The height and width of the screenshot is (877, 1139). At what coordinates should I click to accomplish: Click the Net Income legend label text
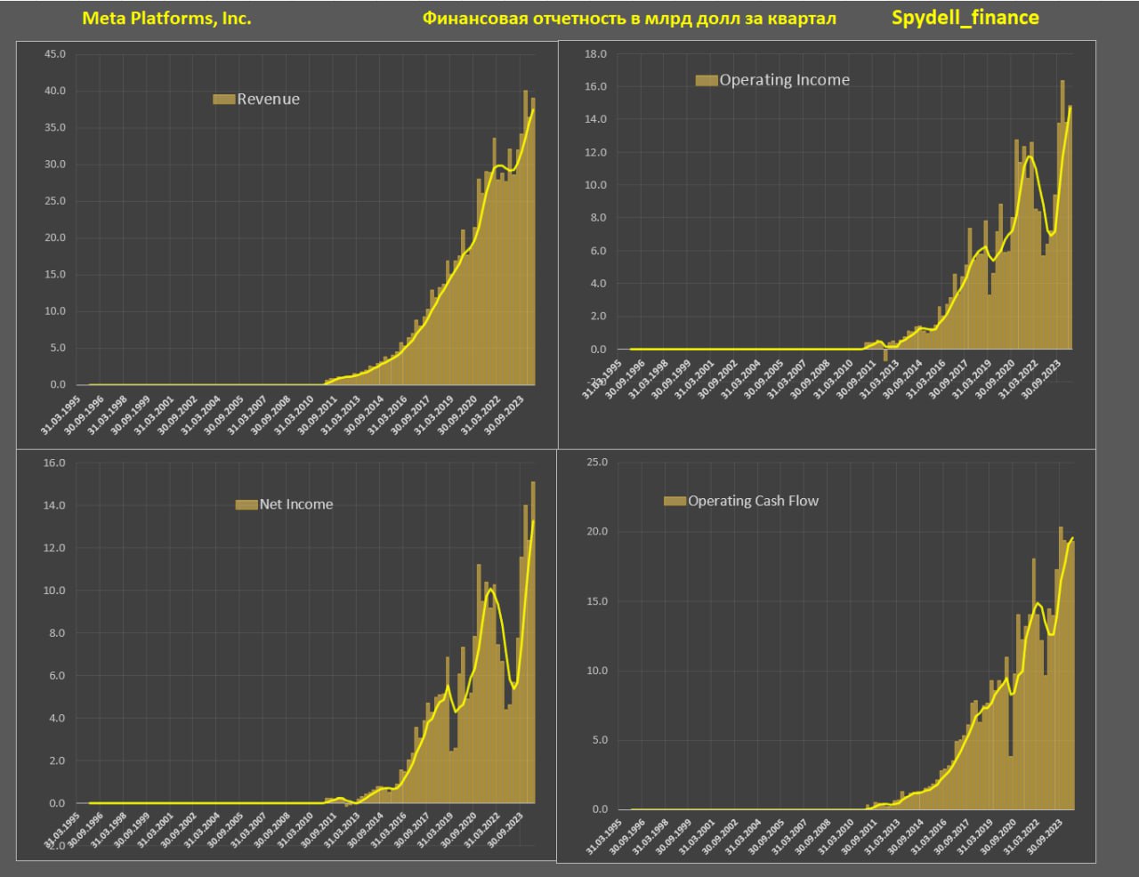(296, 504)
